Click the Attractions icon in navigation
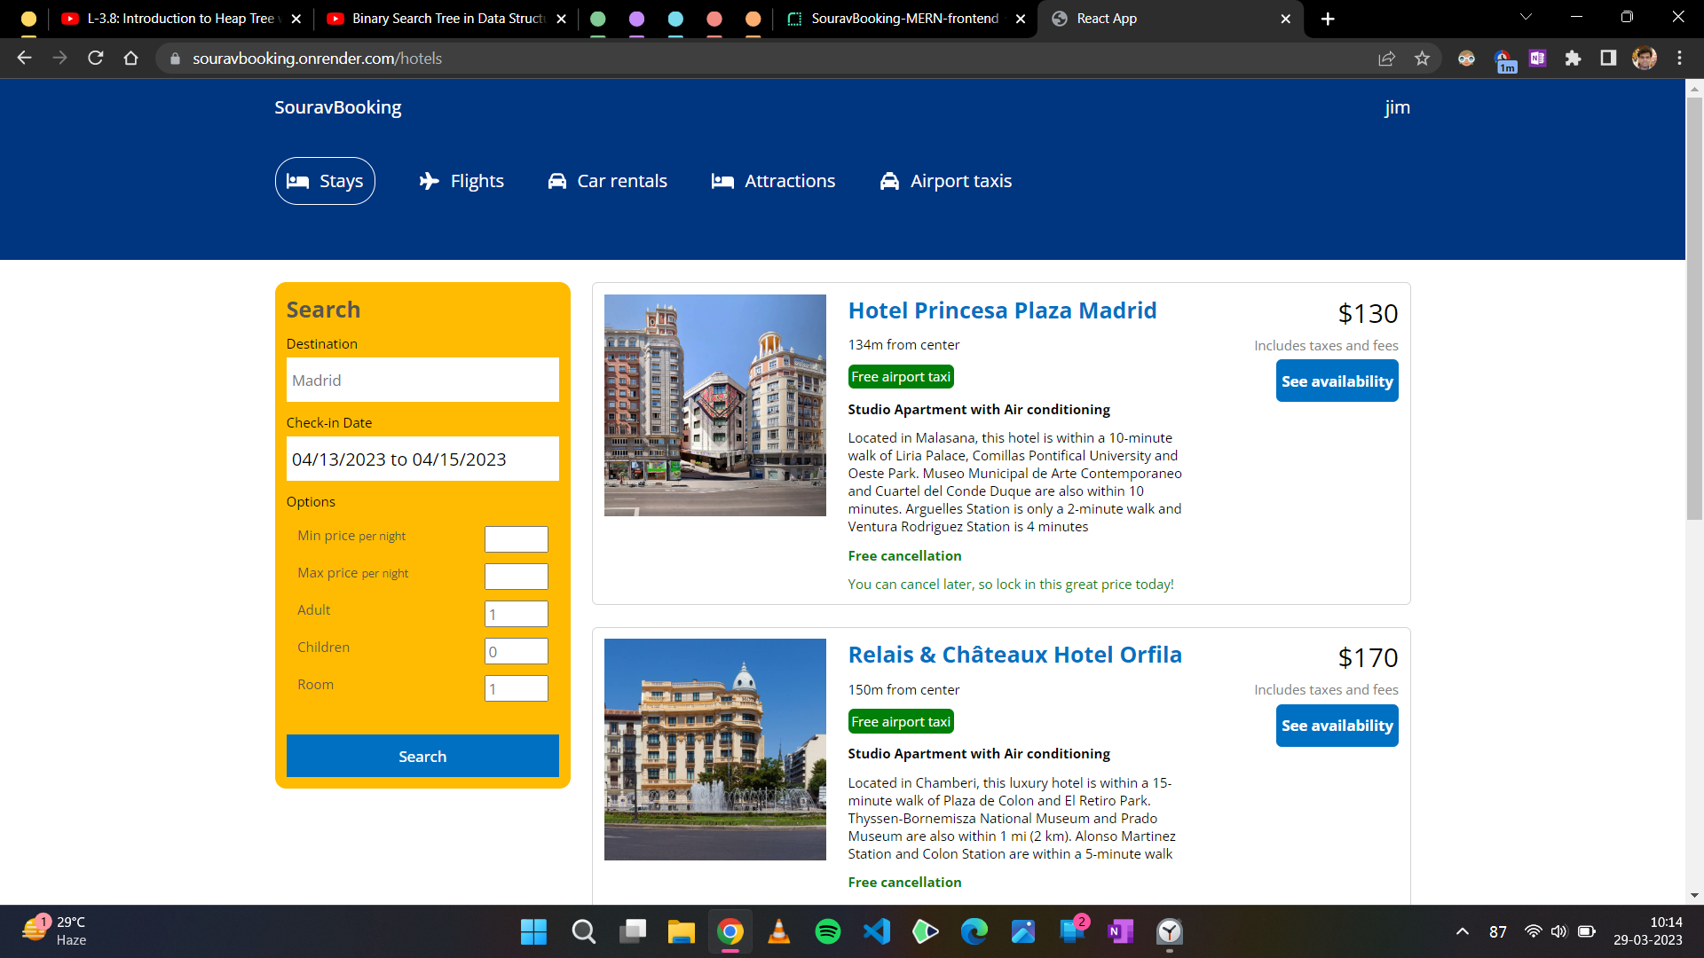The image size is (1704, 958). (x=723, y=181)
